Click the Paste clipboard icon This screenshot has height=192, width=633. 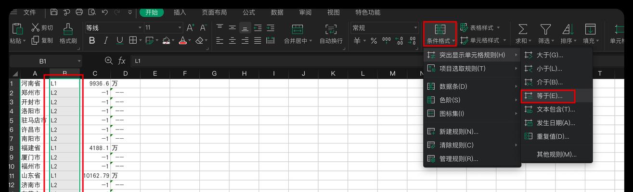pos(17,28)
